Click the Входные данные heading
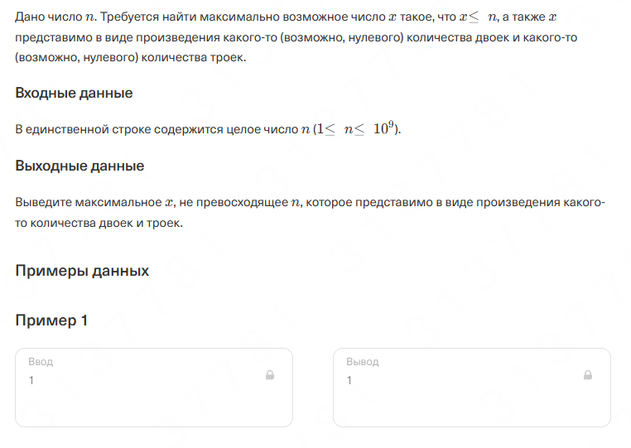Screen dimensions: 631x448 pyautogui.click(x=74, y=93)
